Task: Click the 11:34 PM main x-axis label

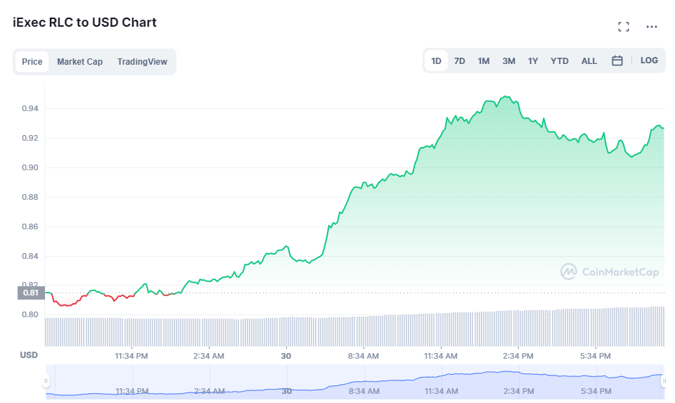Action: point(131,356)
